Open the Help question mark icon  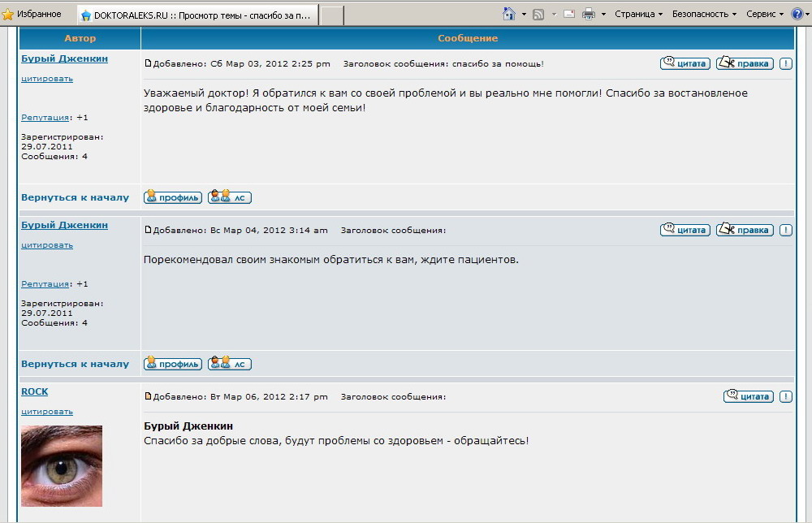797,14
